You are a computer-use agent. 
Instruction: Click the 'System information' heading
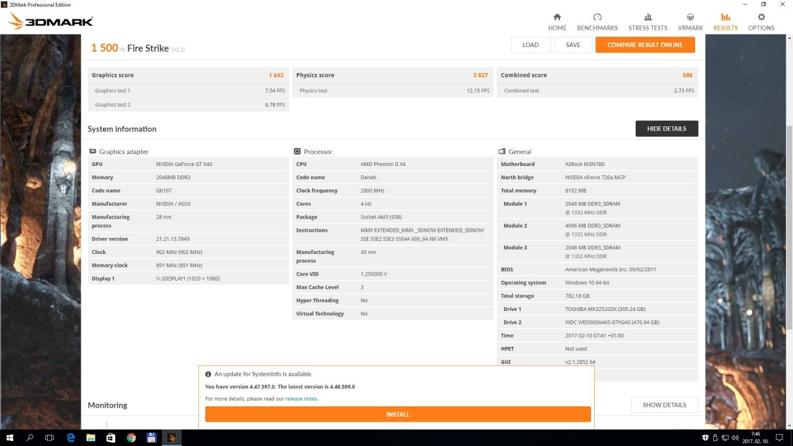click(x=122, y=129)
